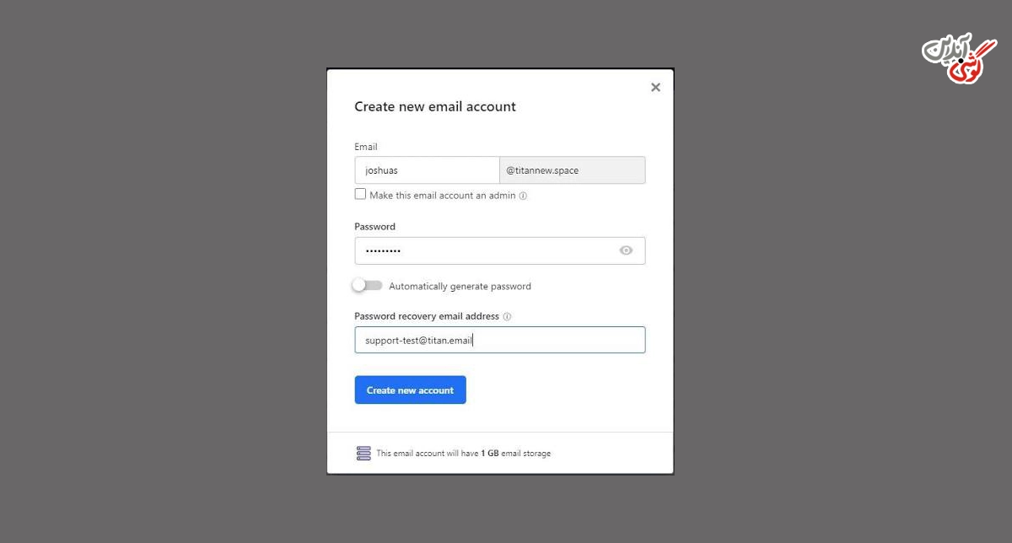
Task: Click info icon next to recovery email label
Action: point(507,317)
